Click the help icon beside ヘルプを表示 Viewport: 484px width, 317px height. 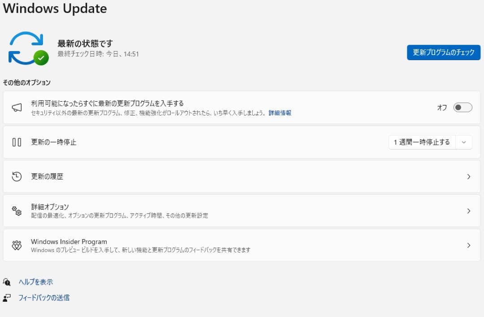8,282
